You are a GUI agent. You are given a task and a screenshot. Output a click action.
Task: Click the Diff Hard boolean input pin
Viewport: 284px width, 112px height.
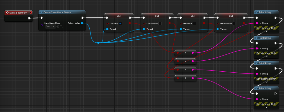181,23
